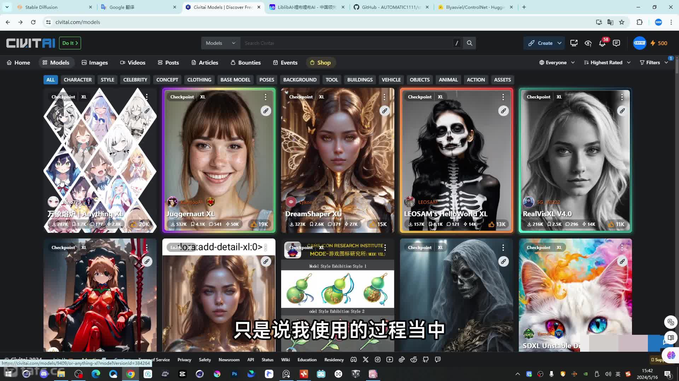The width and height of the screenshot is (679, 381).
Task: Click the Civitai logo
Action: coord(31,43)
